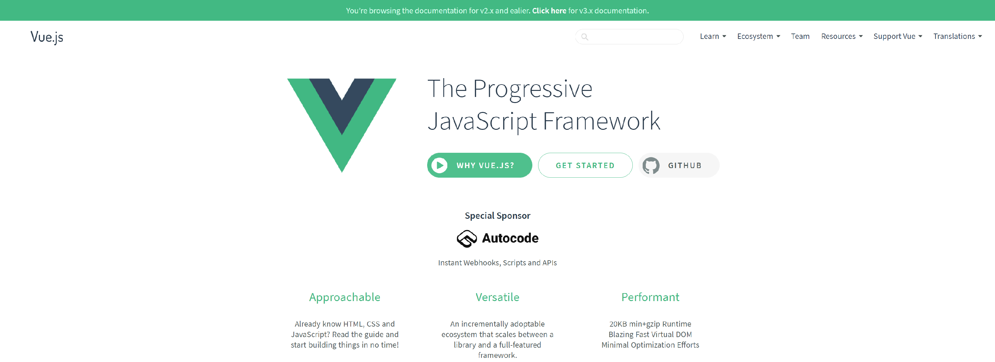
Task: Click 'Minimal Optimization Efforts' text
Action: [x=650, y=345]
